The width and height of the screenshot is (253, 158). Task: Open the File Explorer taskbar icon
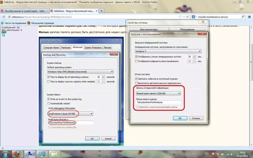point(54,154)
